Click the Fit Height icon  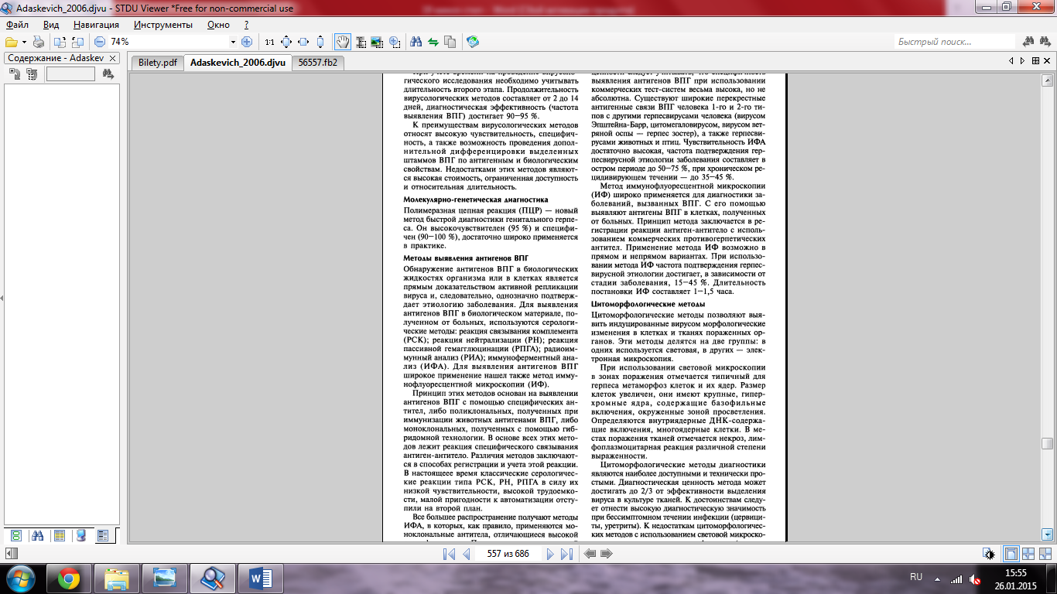tap(320, 42)
